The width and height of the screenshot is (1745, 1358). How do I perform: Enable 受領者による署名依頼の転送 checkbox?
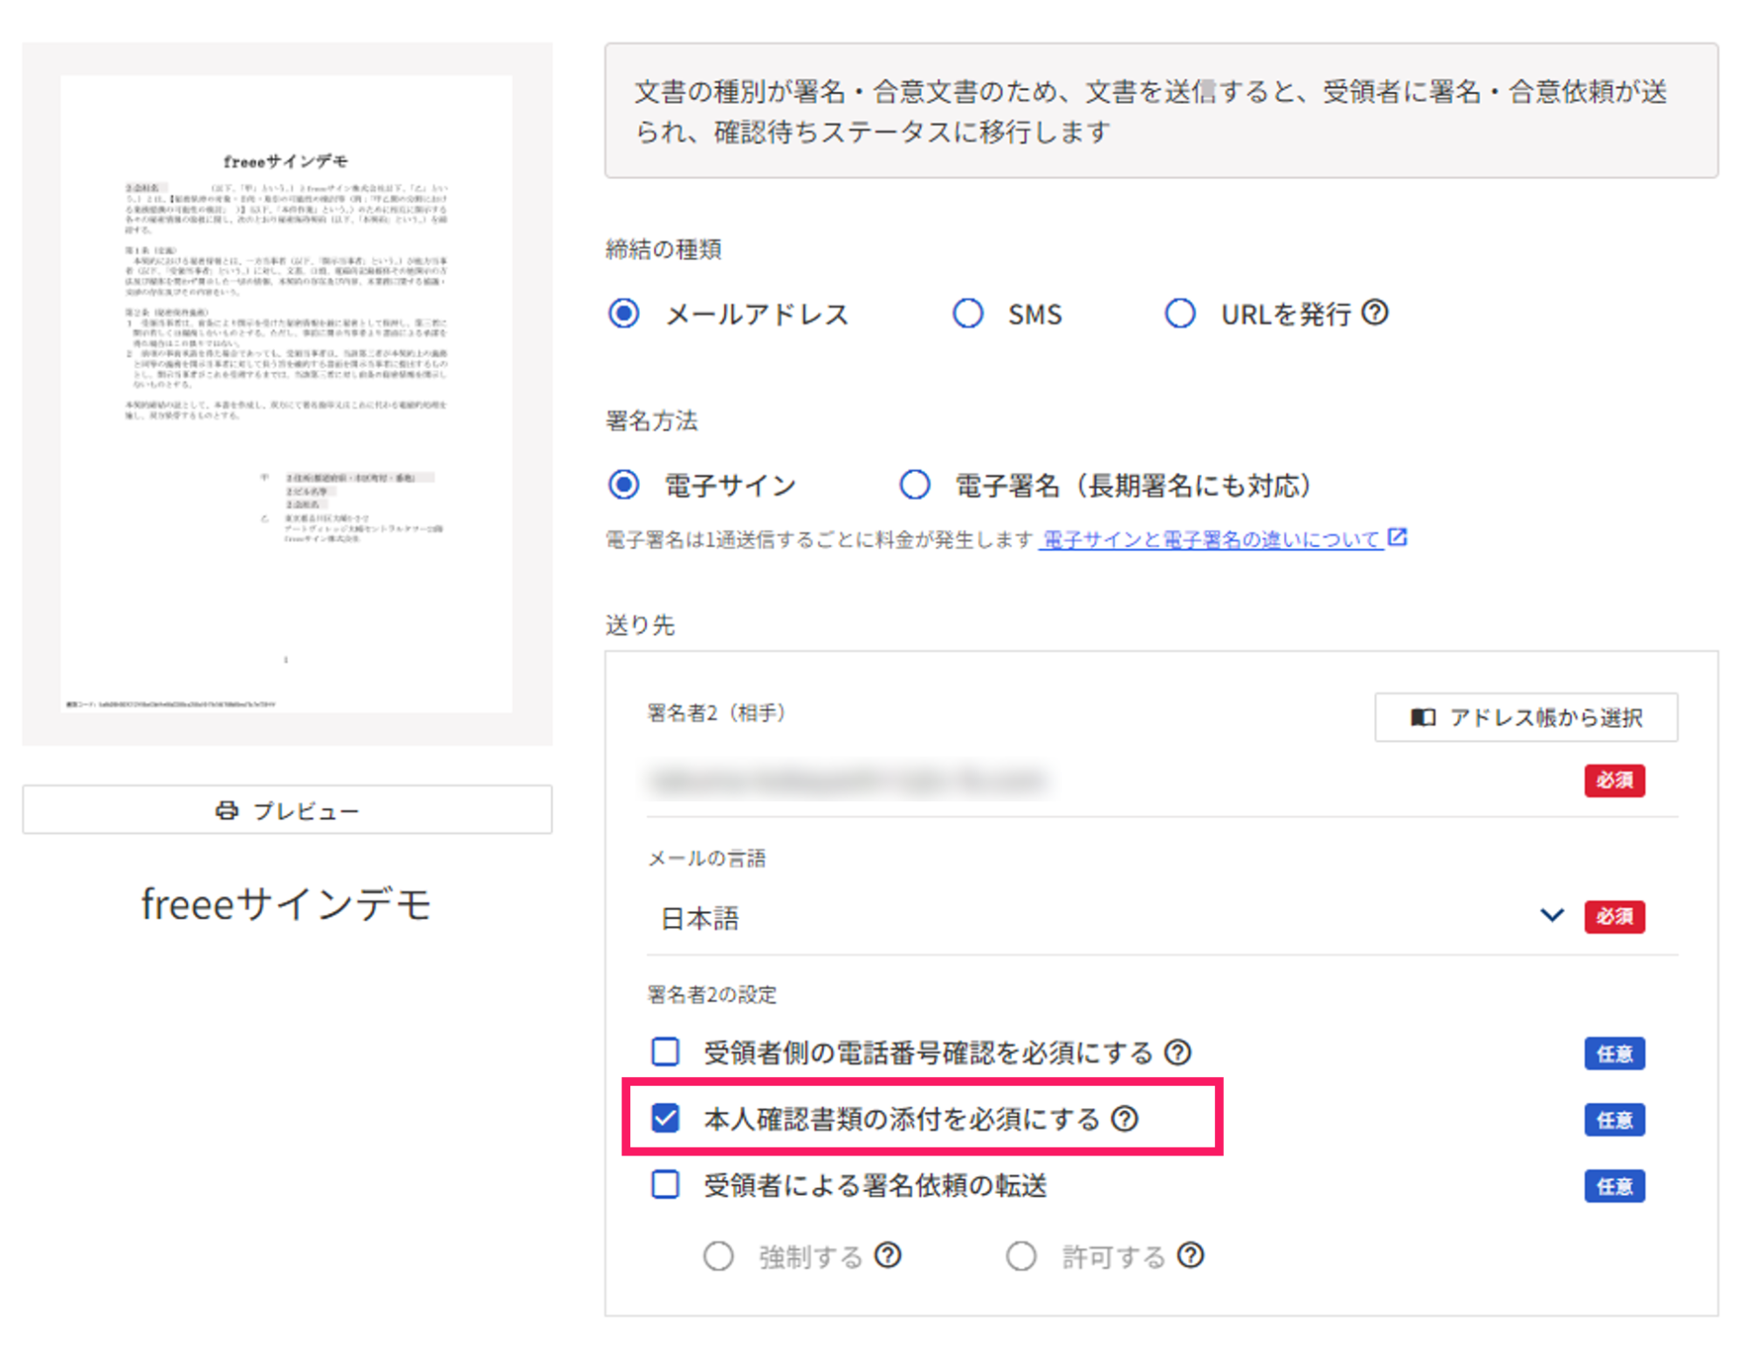click(x=665, y=1184)
